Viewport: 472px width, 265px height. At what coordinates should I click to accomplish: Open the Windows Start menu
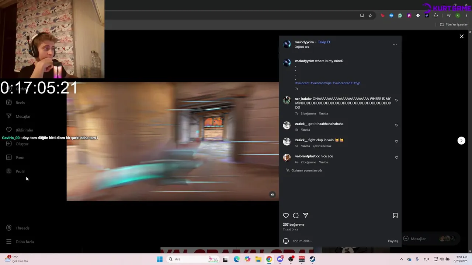159,259
